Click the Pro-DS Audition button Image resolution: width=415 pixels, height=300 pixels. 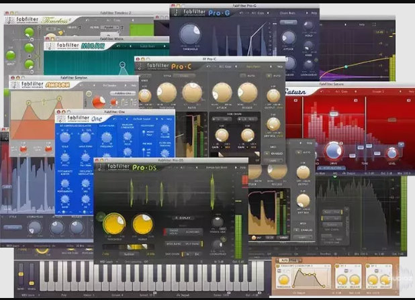[x=130, y=254]
